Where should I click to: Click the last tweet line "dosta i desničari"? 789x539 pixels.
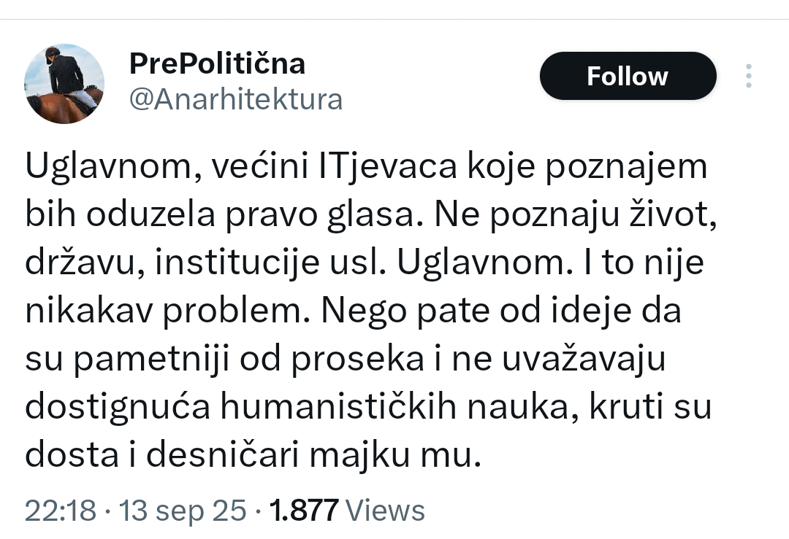(254, 455)
